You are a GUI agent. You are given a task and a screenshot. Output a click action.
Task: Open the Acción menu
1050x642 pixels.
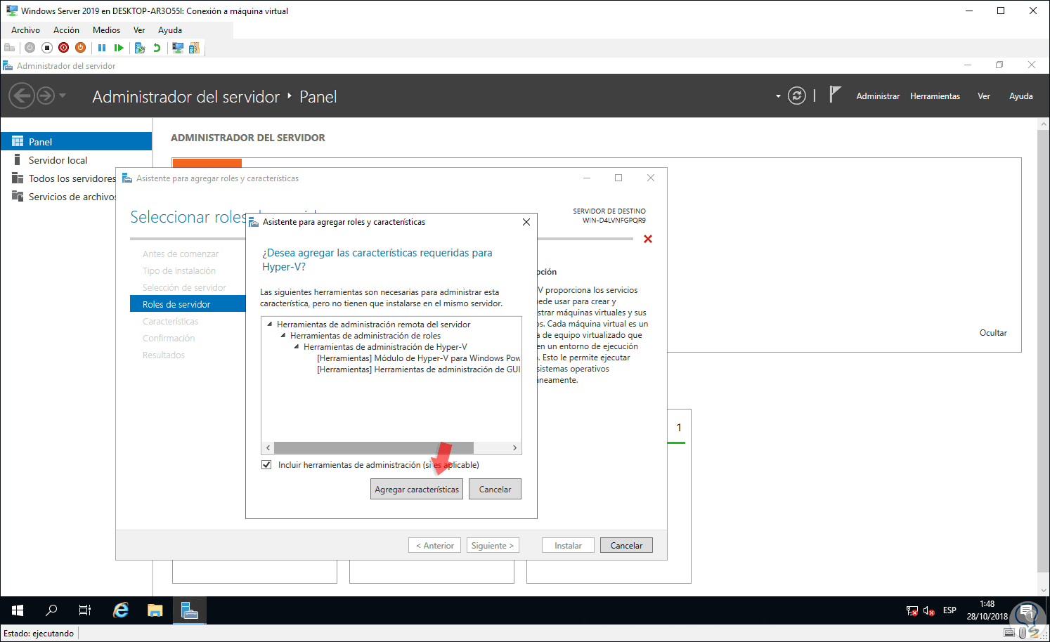[66, 30]
